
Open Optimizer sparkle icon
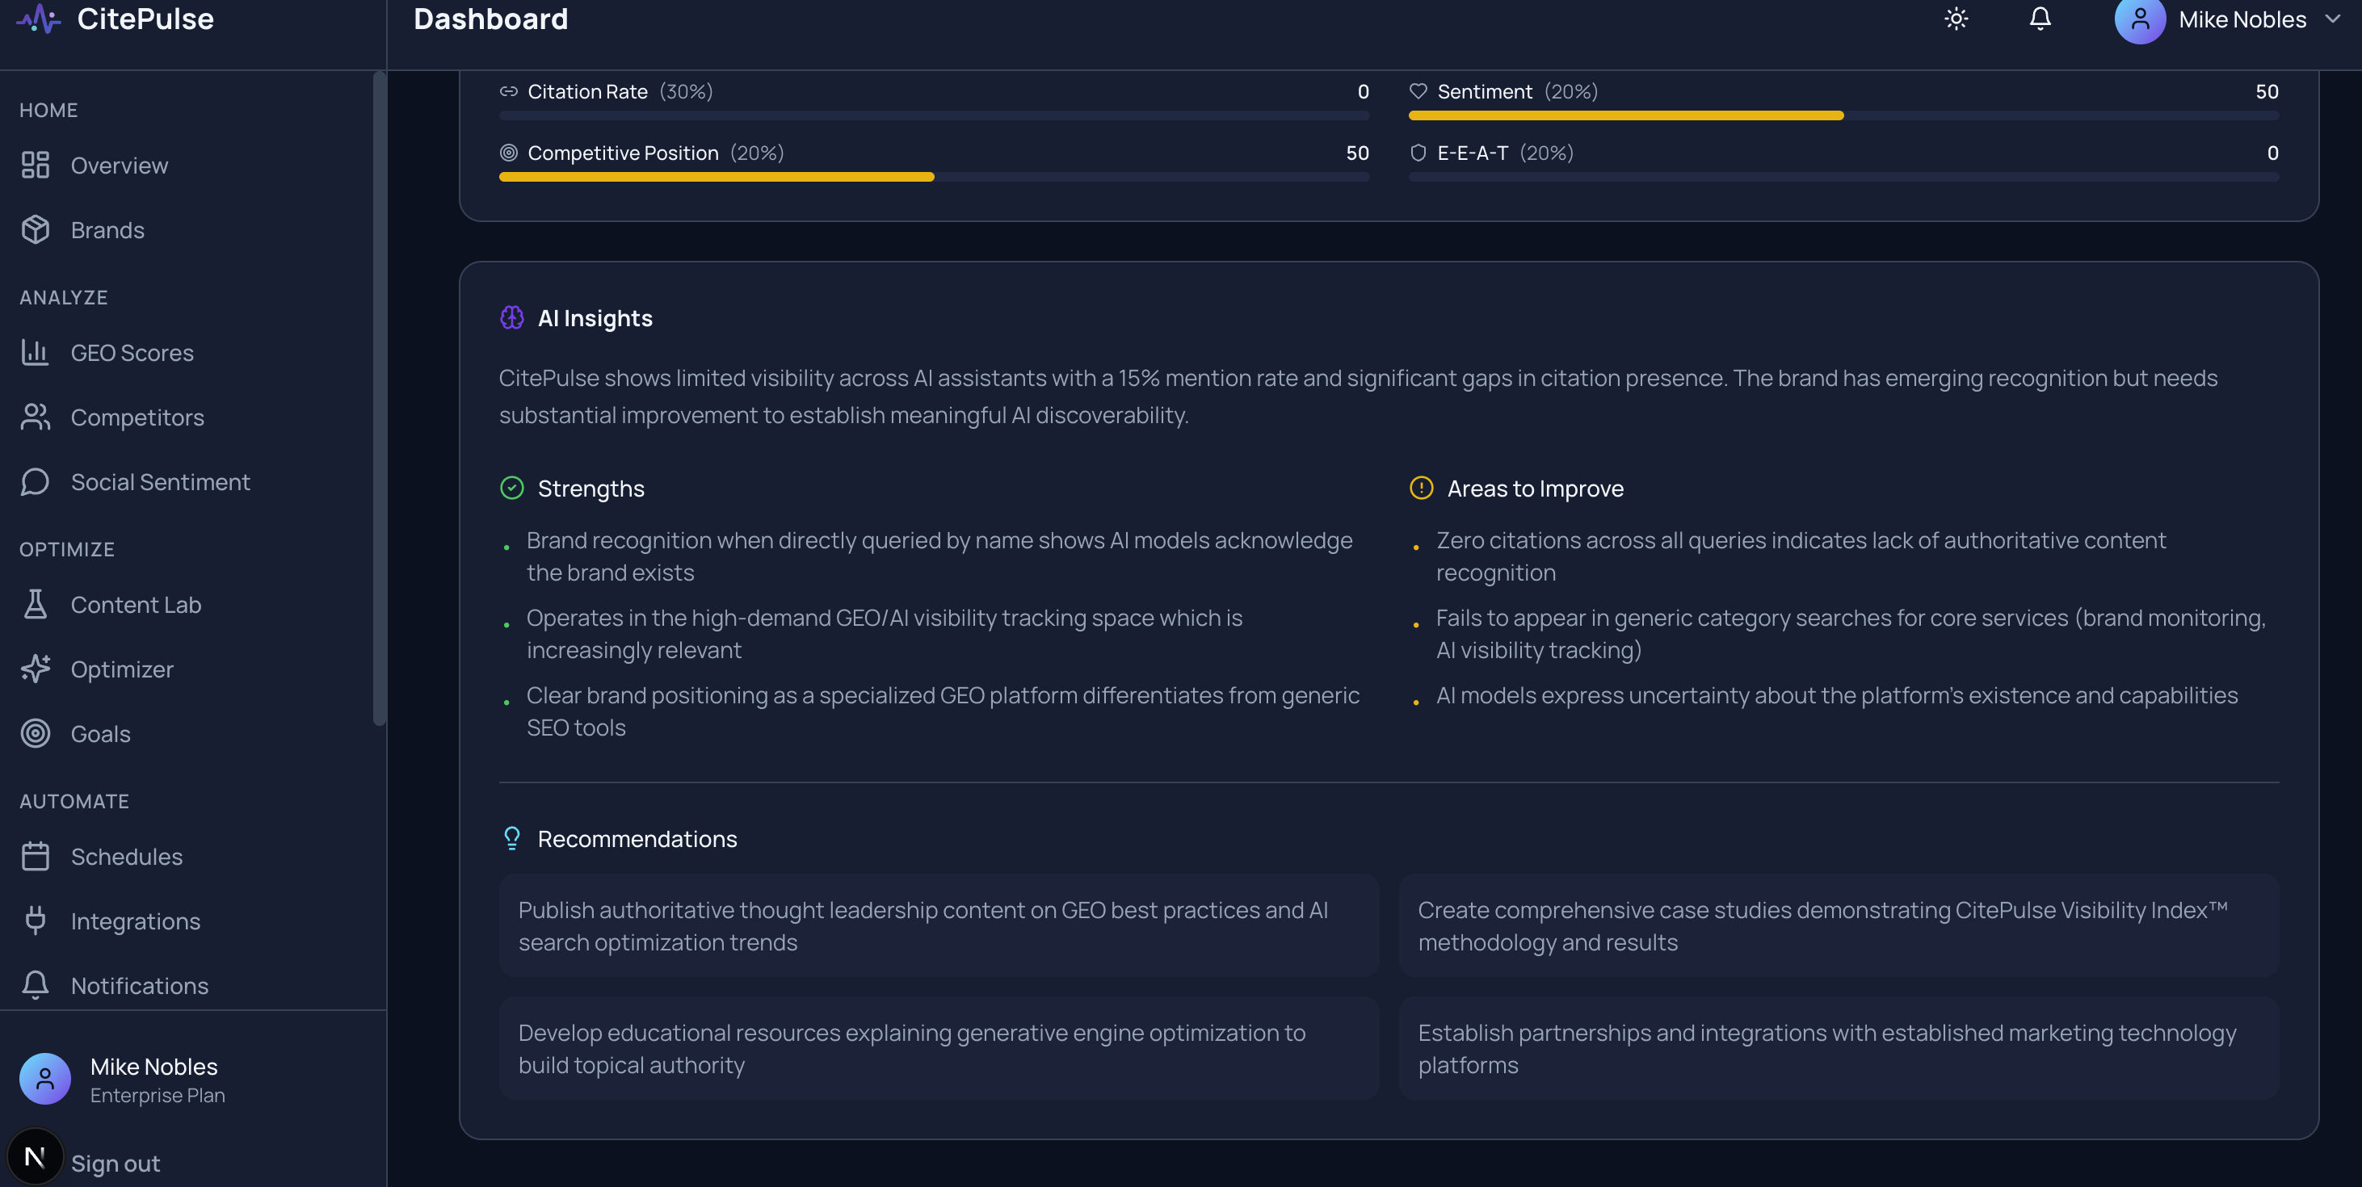(35, 669)
